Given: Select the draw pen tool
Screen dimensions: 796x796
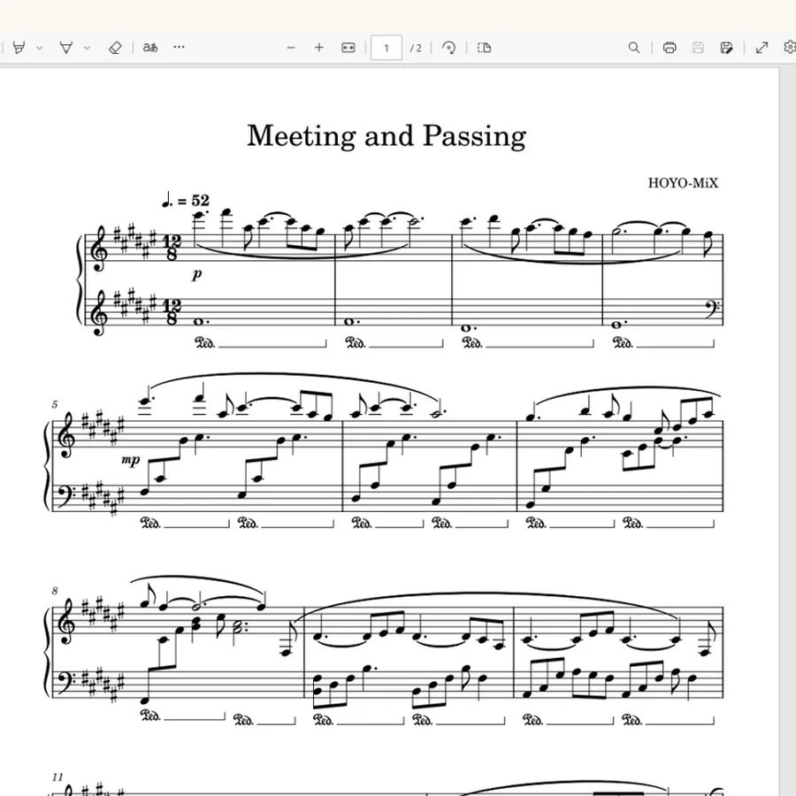Looking at the screenshot, I should [x=66, y=48].
